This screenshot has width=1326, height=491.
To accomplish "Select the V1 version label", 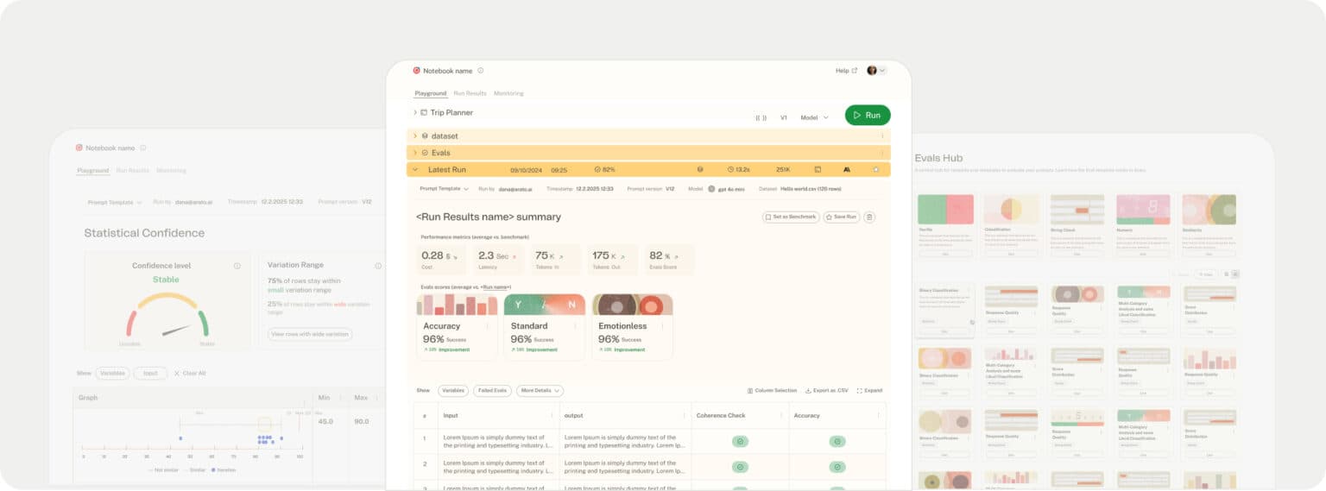I will point(784,117).
